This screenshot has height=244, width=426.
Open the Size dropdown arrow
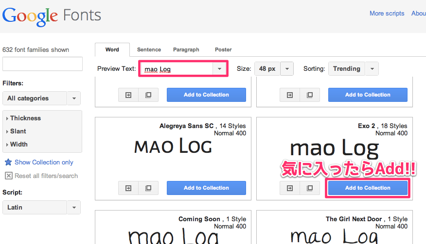click(x=287, y=69)
